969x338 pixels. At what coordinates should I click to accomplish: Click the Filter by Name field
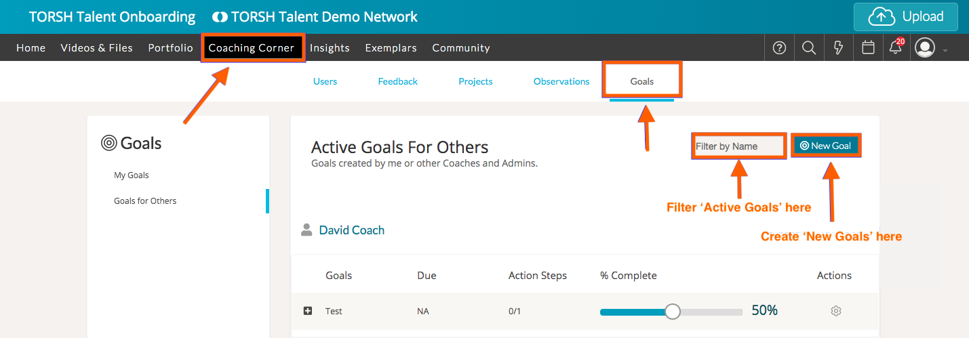(x=738, y=146)
